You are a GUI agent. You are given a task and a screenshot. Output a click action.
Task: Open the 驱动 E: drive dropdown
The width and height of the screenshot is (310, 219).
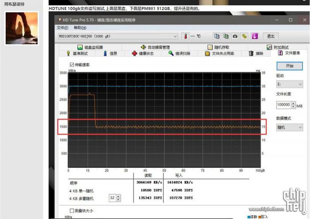point(290,84)
